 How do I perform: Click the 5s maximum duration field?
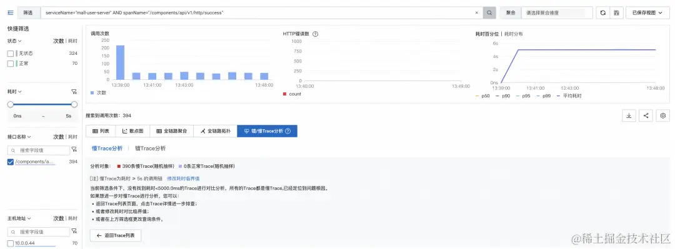pos(68,116)
